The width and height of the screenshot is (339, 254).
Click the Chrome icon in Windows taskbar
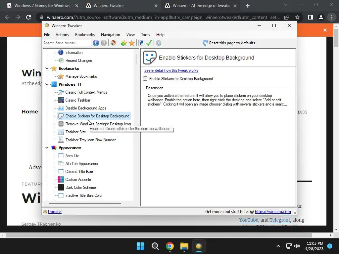point(170,246)
